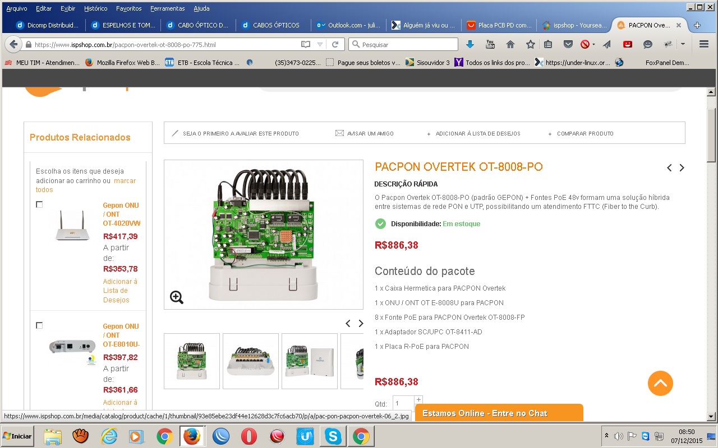The width and height of the screenshot is (718, 448).
Task: Click 'Comparar produto' link
Action: pos(585,133)
